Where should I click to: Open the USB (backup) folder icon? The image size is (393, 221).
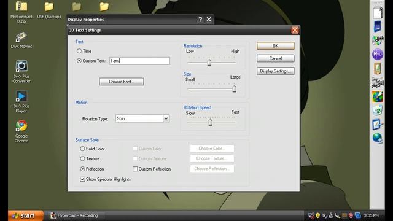(x=49, y=11)
